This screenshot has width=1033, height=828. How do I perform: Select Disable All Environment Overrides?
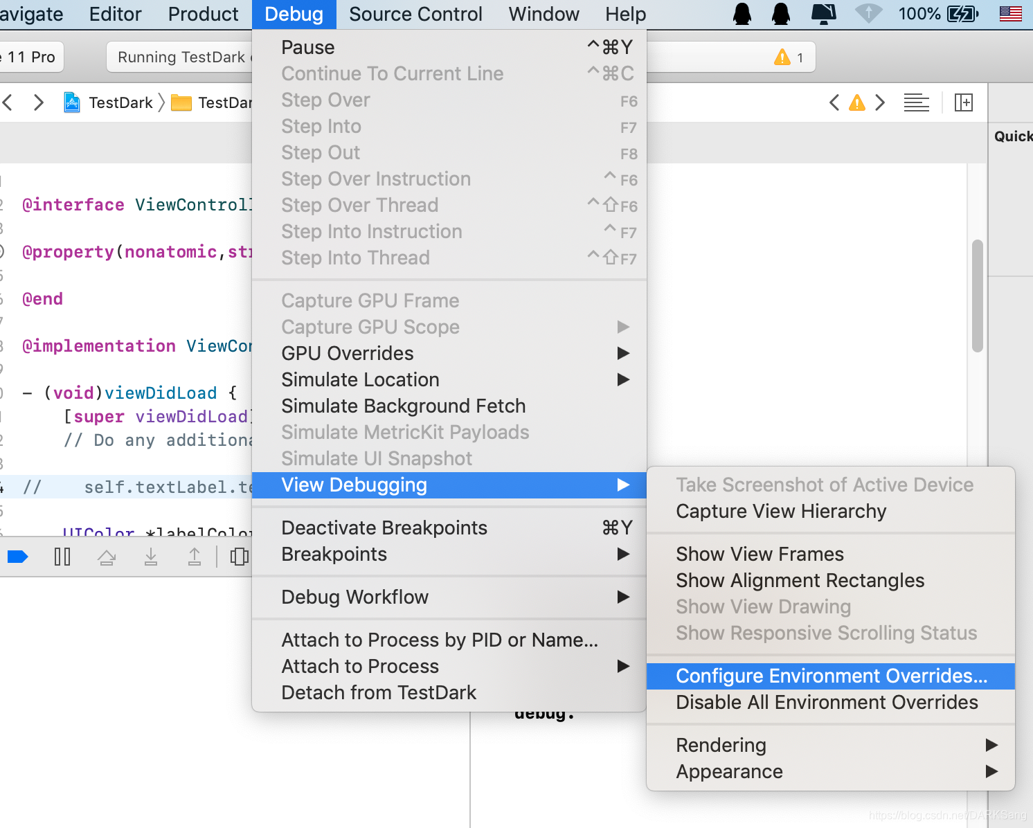(831, 702)
